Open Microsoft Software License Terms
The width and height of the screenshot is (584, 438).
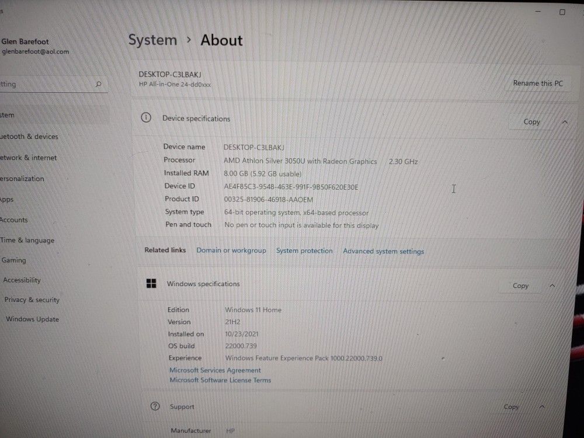pos(220,380)
